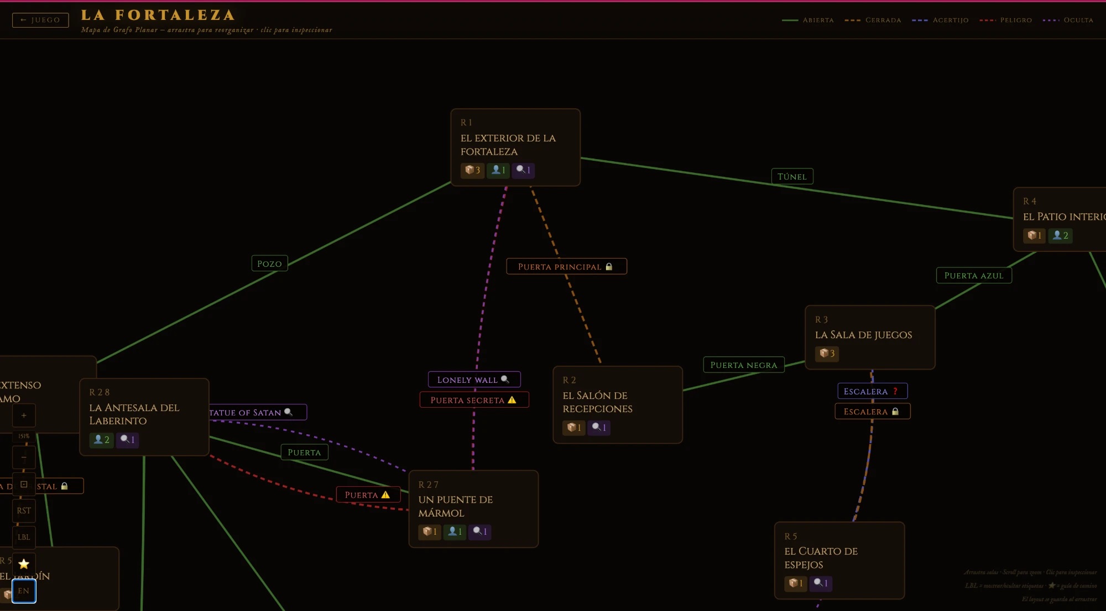Zoom in with the plus button

pyautogui.click(x=24, y=415)
